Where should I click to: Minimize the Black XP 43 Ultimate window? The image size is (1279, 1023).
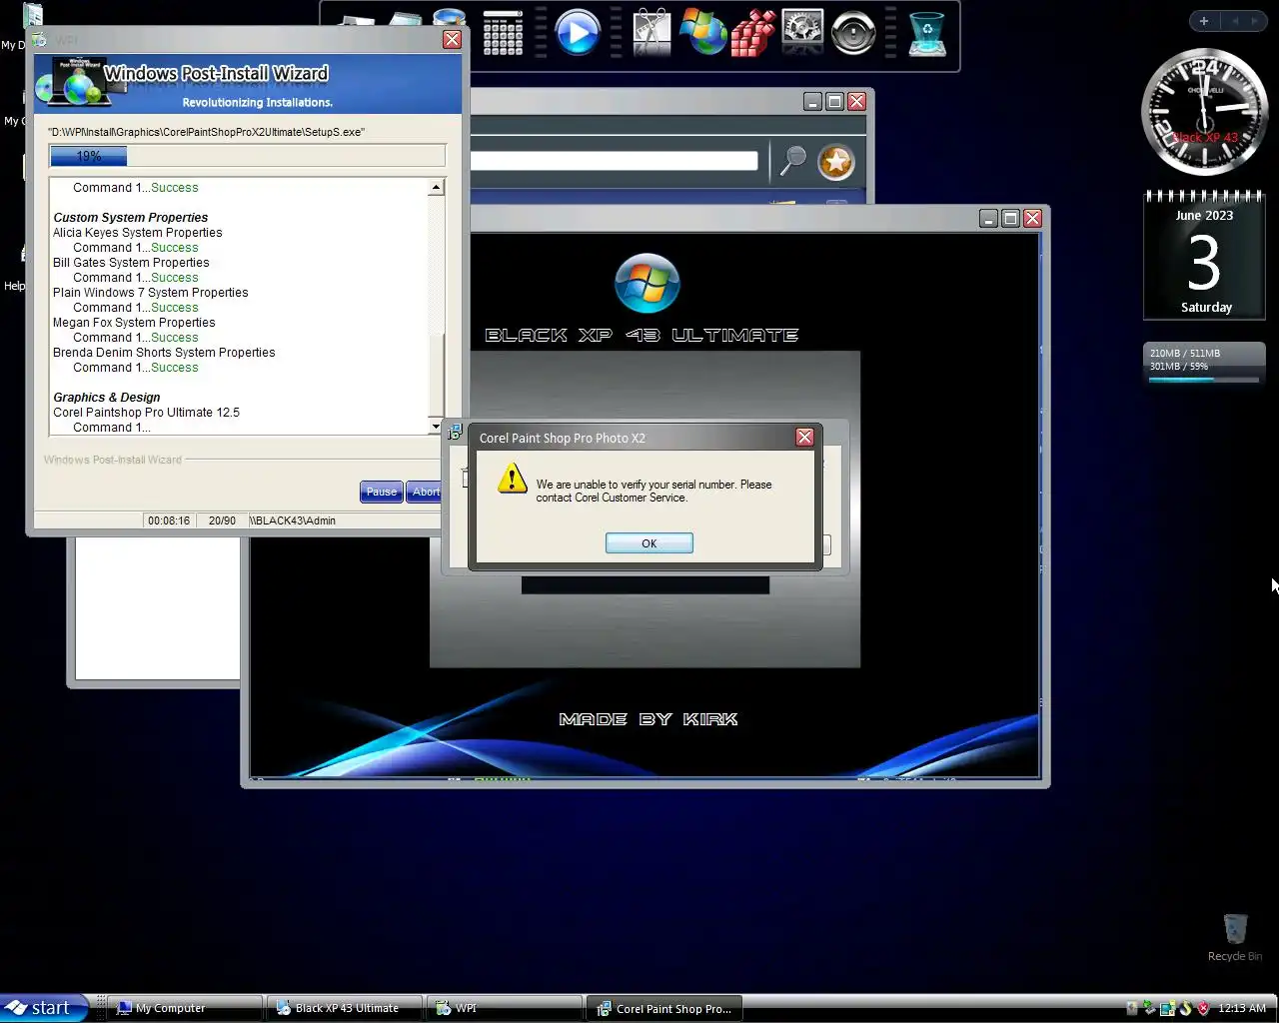tap(988, 218)
